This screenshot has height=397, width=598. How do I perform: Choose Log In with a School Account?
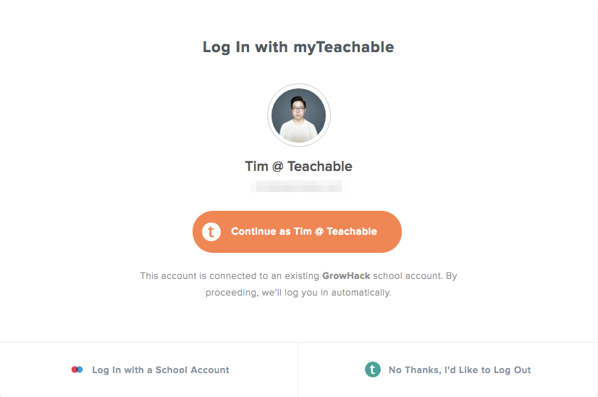click(x=149, y=370)
